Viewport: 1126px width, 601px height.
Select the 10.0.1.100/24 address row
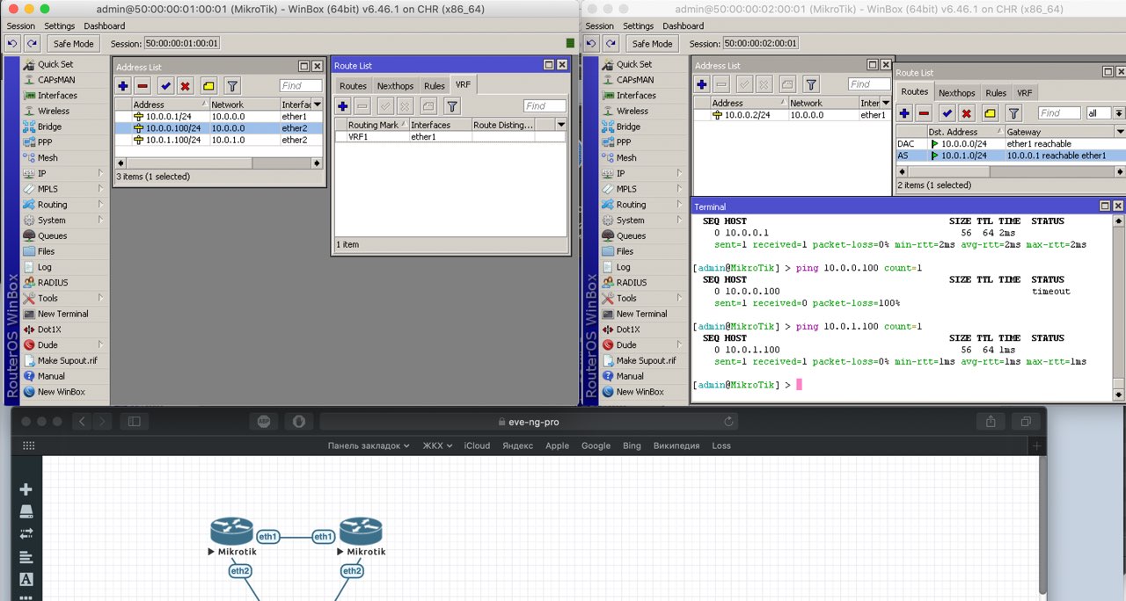221,140
